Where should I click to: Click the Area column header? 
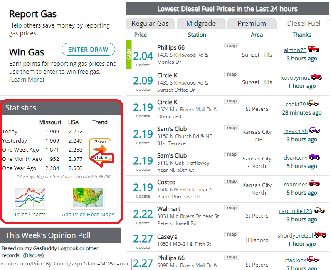[257, 35]
